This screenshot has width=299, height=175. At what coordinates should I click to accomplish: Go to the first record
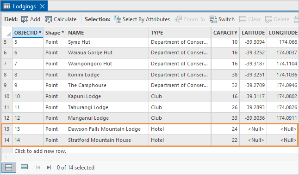[38, 168]
